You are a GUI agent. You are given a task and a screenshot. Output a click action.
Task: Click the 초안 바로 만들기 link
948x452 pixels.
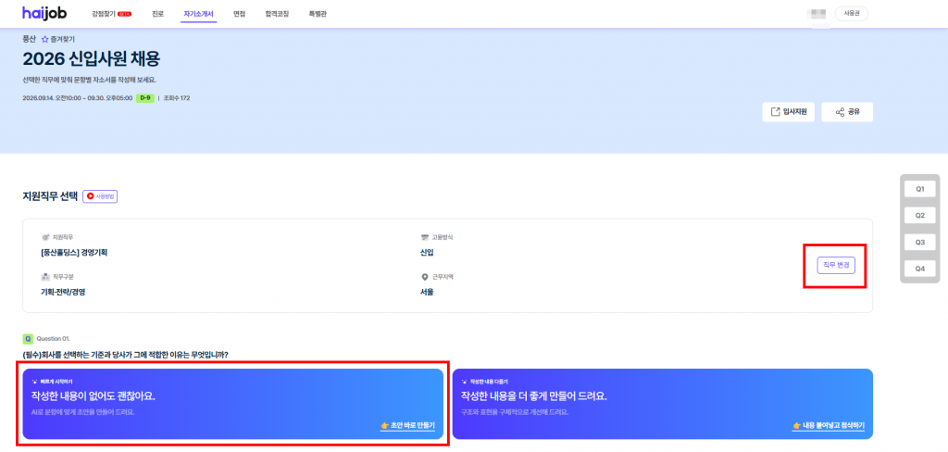click(x=407, y=425)
